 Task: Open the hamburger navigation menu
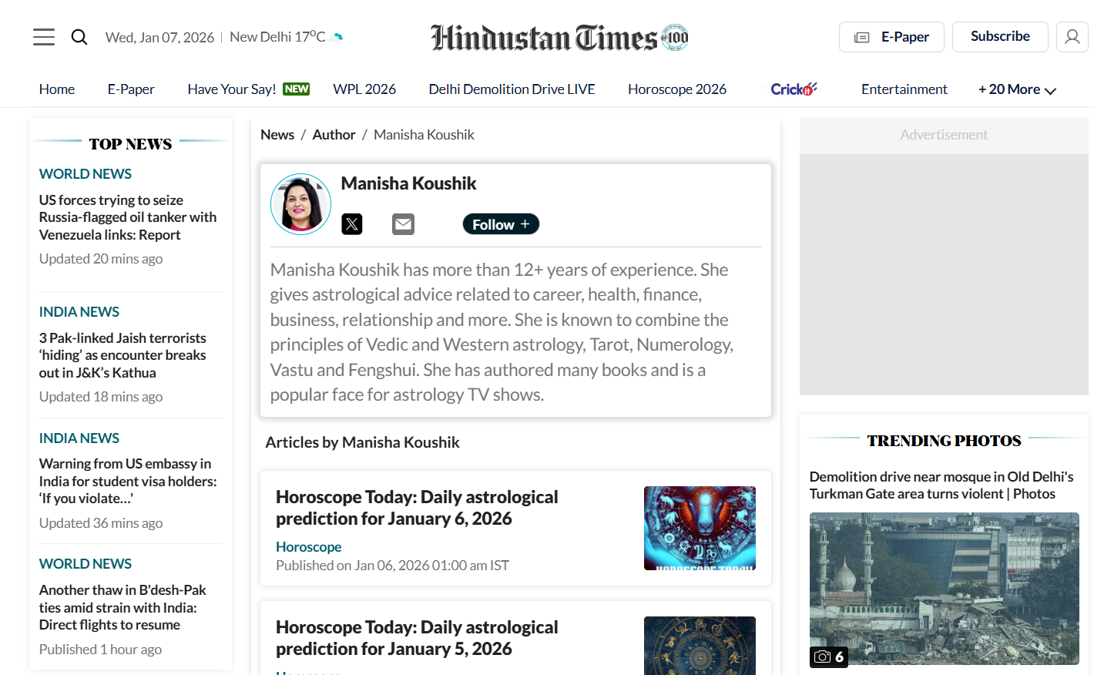coord(44,36)
